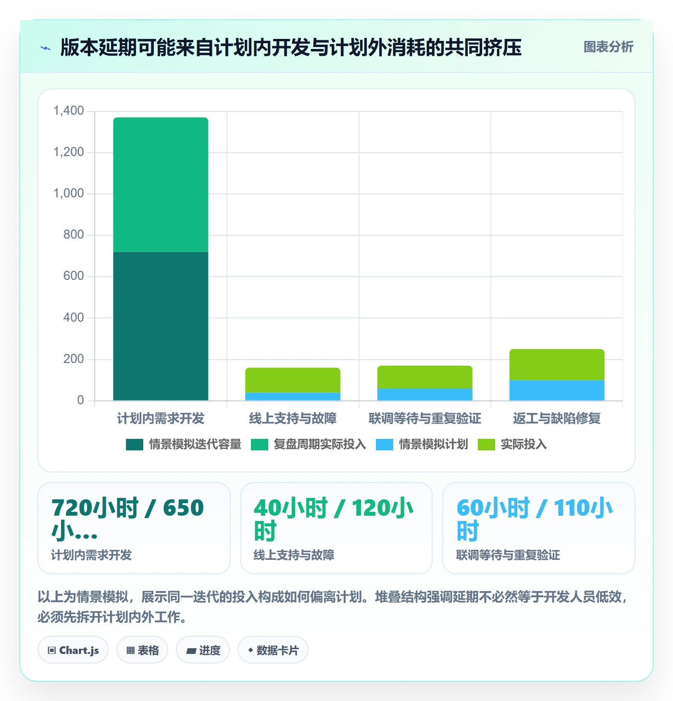The width and height of the screenshot is (673, 701).
Task: Click the lime green segment of 线上支持与故障 bar
Action: [293, 380]
